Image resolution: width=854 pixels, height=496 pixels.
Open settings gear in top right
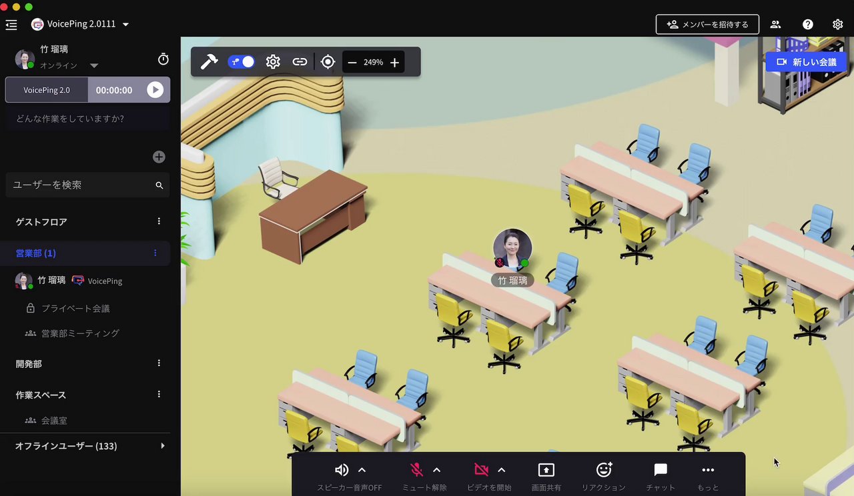pyautogui.click(x=838, y=25)
